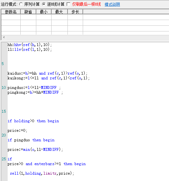The image size is (169, 181).
Task: Click the left scroll arrow of parameter table
Action: click(x=4, y=37)
